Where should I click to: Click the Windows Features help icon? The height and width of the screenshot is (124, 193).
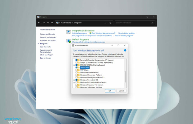[125, 50]
